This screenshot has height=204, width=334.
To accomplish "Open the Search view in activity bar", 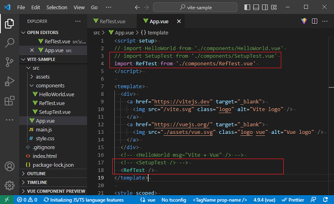I will [9, 42].
